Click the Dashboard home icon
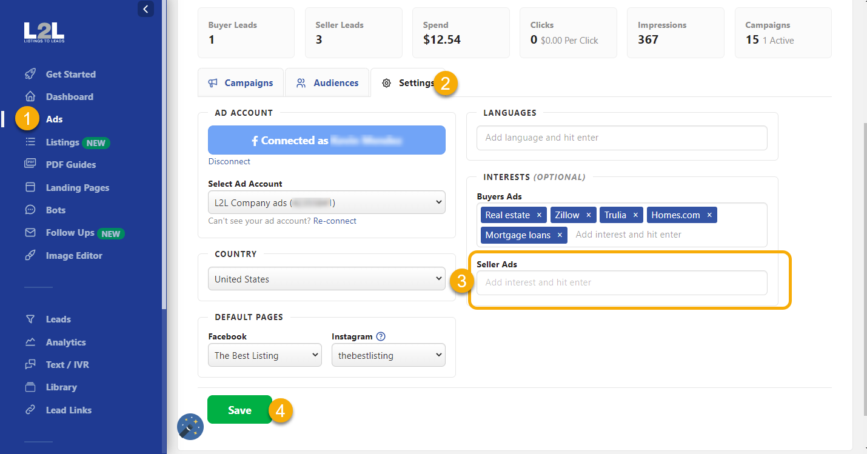This screenshot has height=454, width=867. pyautogui.click(x=30, y=96)
